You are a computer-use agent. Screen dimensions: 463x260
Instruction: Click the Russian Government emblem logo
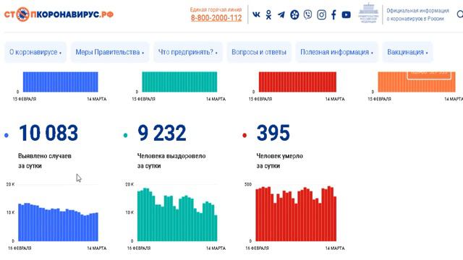click(x=368, y=13)
